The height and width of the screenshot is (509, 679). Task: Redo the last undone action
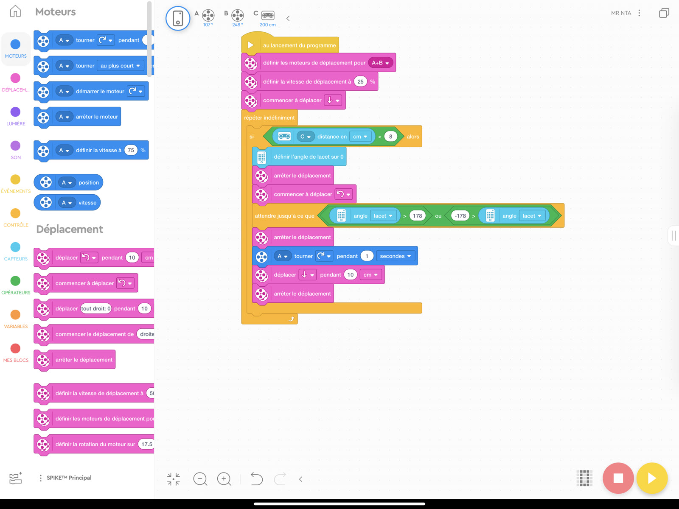(x=280, y=479)
